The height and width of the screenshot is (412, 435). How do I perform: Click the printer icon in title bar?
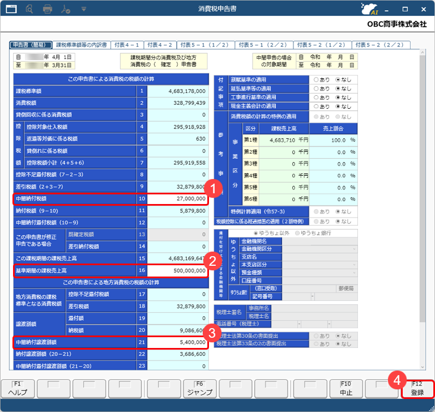pyautogui.click(x=48, y=9)
